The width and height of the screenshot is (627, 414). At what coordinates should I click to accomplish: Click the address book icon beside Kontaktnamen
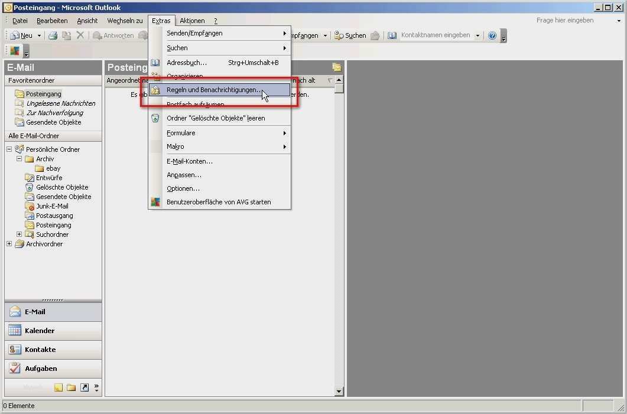392,35
